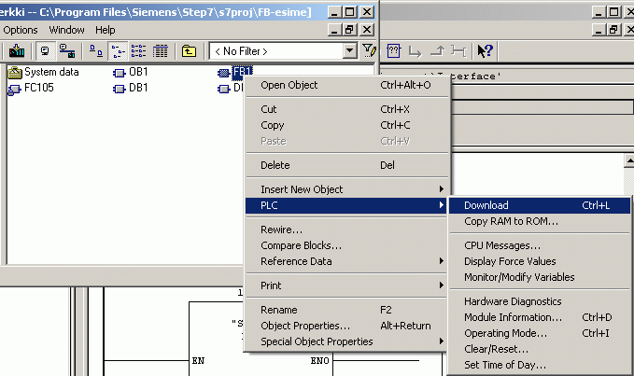634x376 pixels.
Task: Click Copy RAM to ROM... entry
Action: tap(540, 221)
